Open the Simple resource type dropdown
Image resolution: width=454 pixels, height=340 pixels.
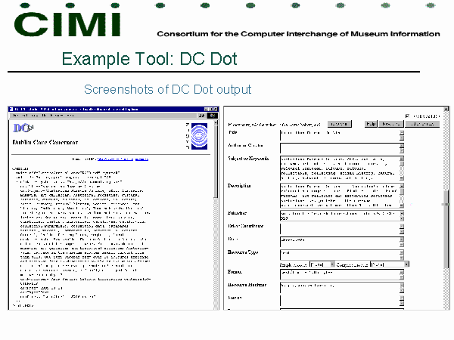pyautogui.click(x=322, y=264)
